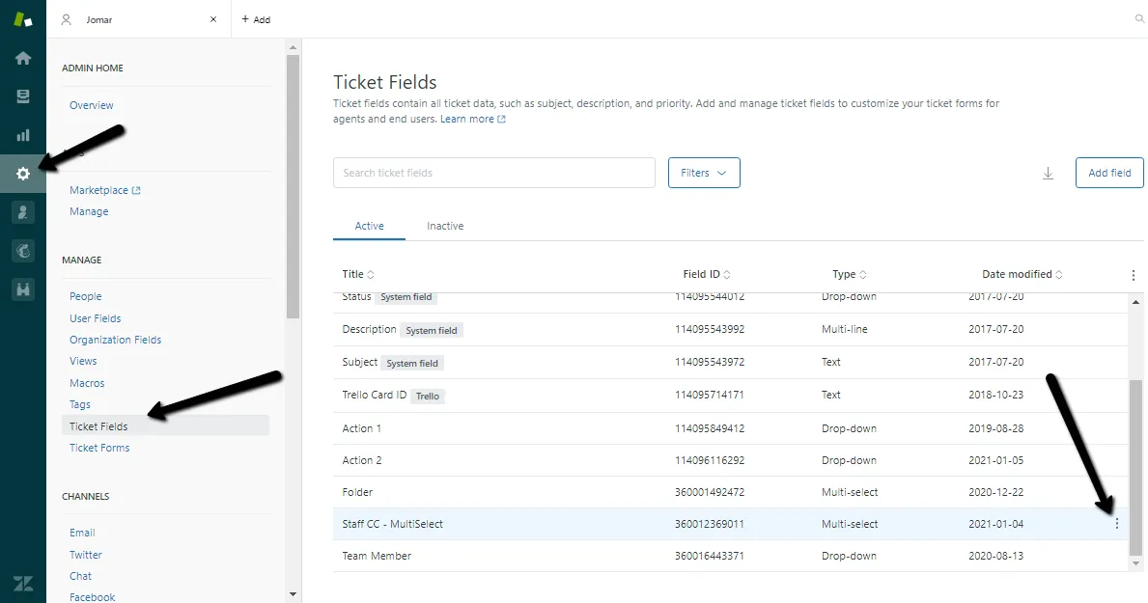This screenshot has height=603, width=1148.
Task: Click the table scroll-down arrow
Action: (x=1135, y=563)
